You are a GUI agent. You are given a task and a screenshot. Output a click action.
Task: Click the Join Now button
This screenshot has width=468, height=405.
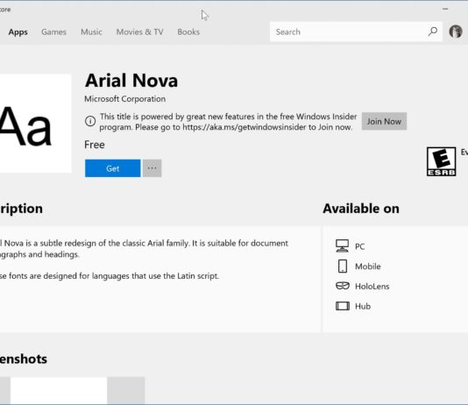click(384, 121)
